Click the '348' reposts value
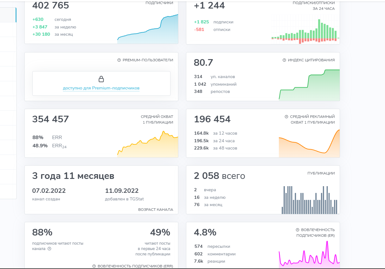Image resolution: width=385 pixels, height=269 pixels. click(198, 92)
